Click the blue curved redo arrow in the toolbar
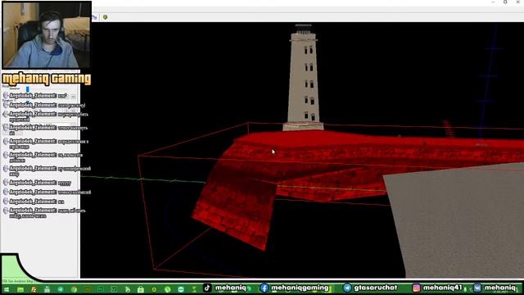This screenshot has height=295, width=524. coord(95,17)
